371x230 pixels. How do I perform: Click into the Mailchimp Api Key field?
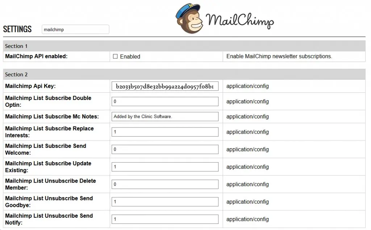[x=165, y=87]
